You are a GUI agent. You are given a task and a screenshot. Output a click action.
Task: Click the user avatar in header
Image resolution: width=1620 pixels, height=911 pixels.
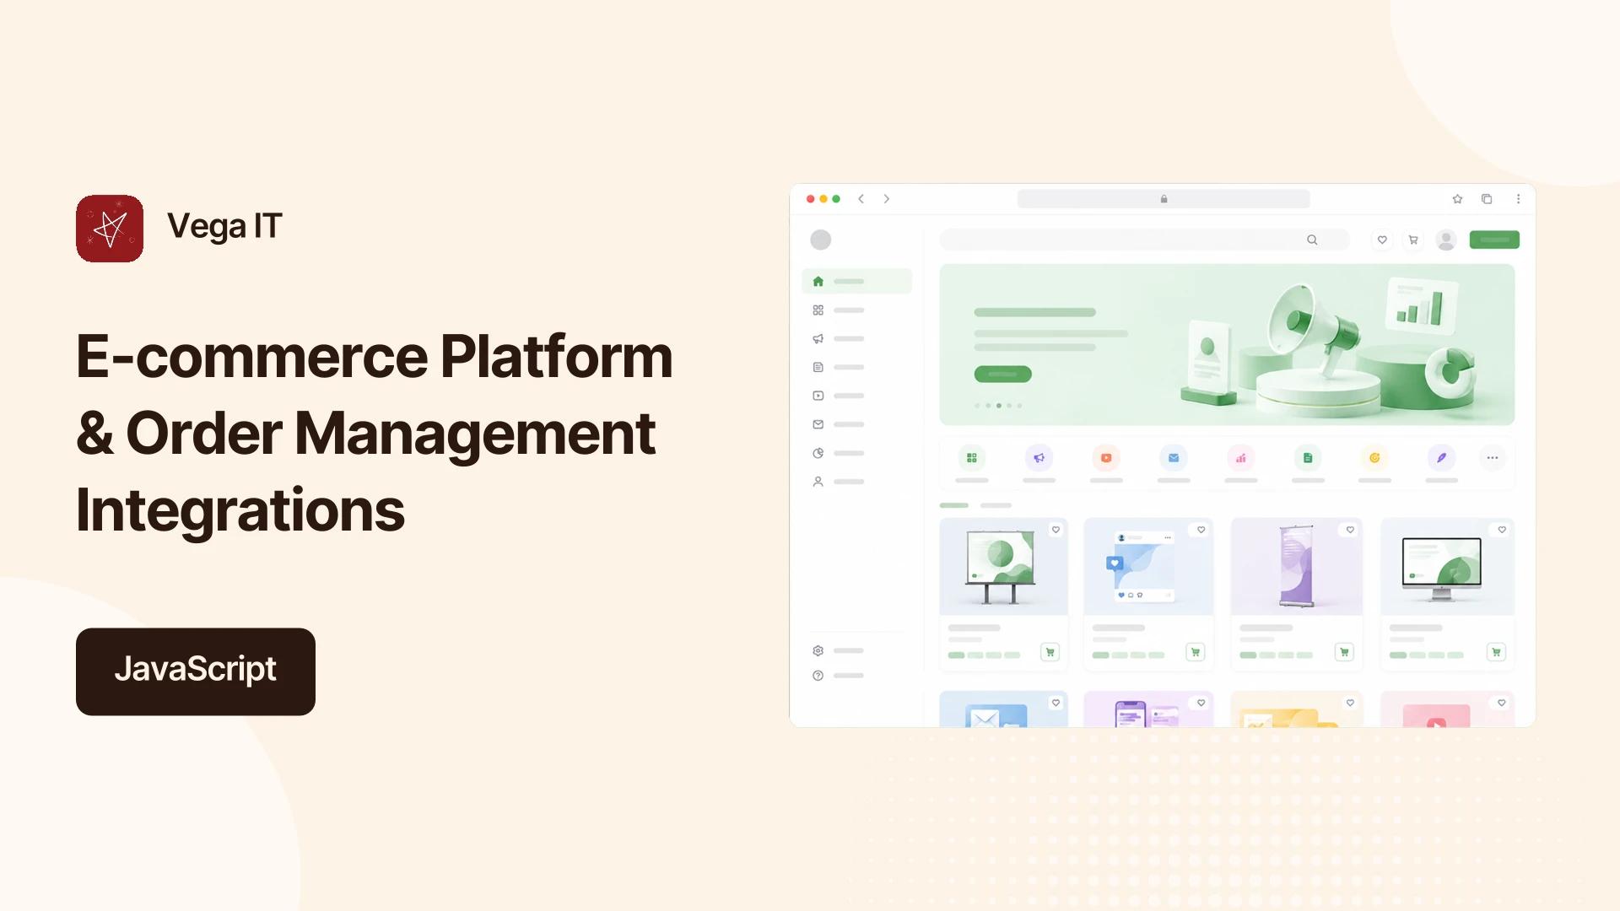click(1446, 240)
